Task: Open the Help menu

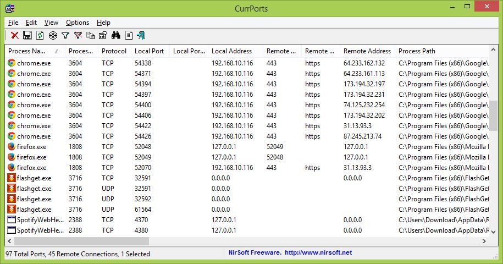Action: click(x=103, y=23)
